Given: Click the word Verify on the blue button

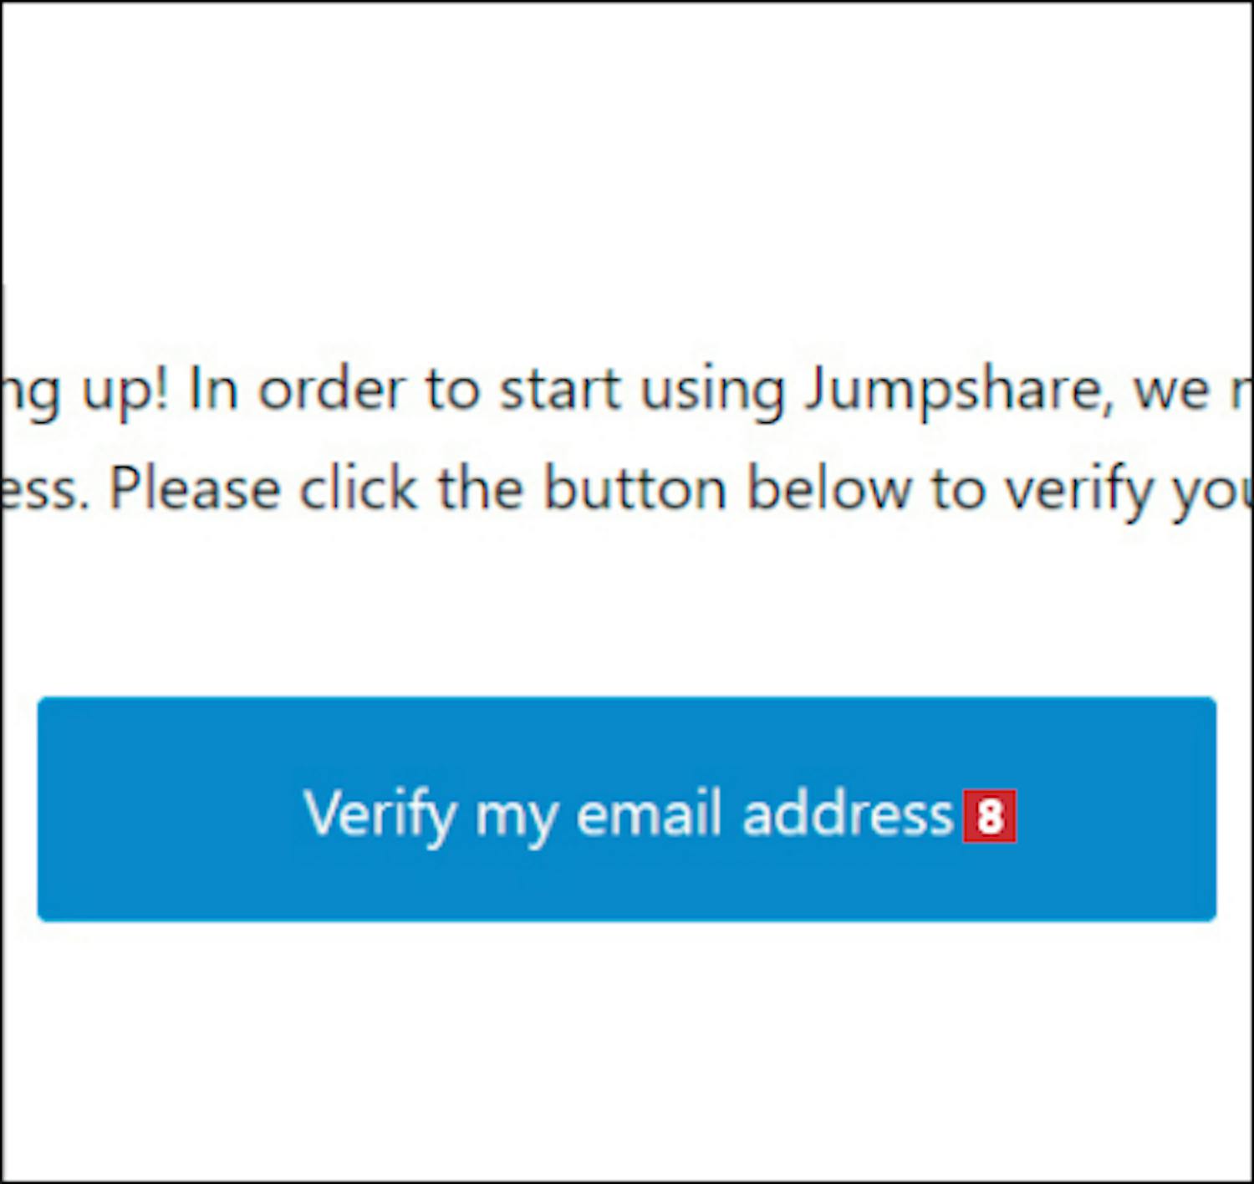Looking at the screenshot, I should 380,814.
